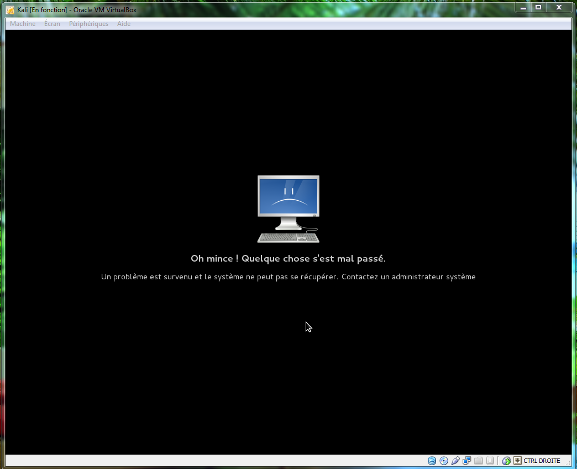Click the keyboard capture arrow icon
Viewport: 577px width, 469px height.
(x=517, y=461)
